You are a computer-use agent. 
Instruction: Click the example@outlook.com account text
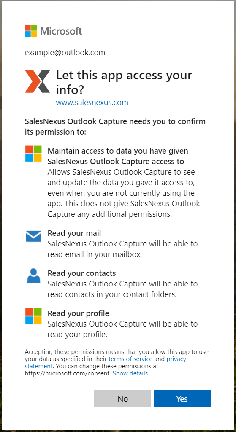coord(65,53)
